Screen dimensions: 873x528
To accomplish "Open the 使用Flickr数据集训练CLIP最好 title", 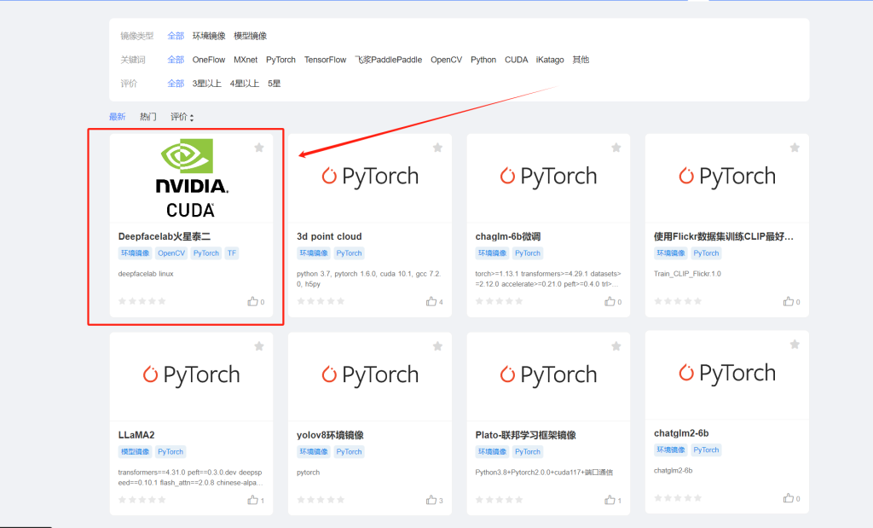I will pos(724,237).
